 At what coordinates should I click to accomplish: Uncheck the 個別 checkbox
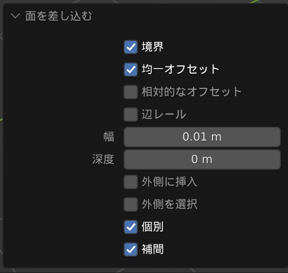coord(131,227)
